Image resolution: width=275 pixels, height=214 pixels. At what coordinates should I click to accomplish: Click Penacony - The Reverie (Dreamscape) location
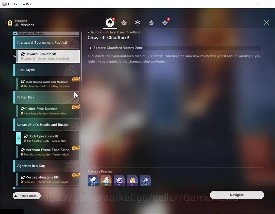point(46,182)
